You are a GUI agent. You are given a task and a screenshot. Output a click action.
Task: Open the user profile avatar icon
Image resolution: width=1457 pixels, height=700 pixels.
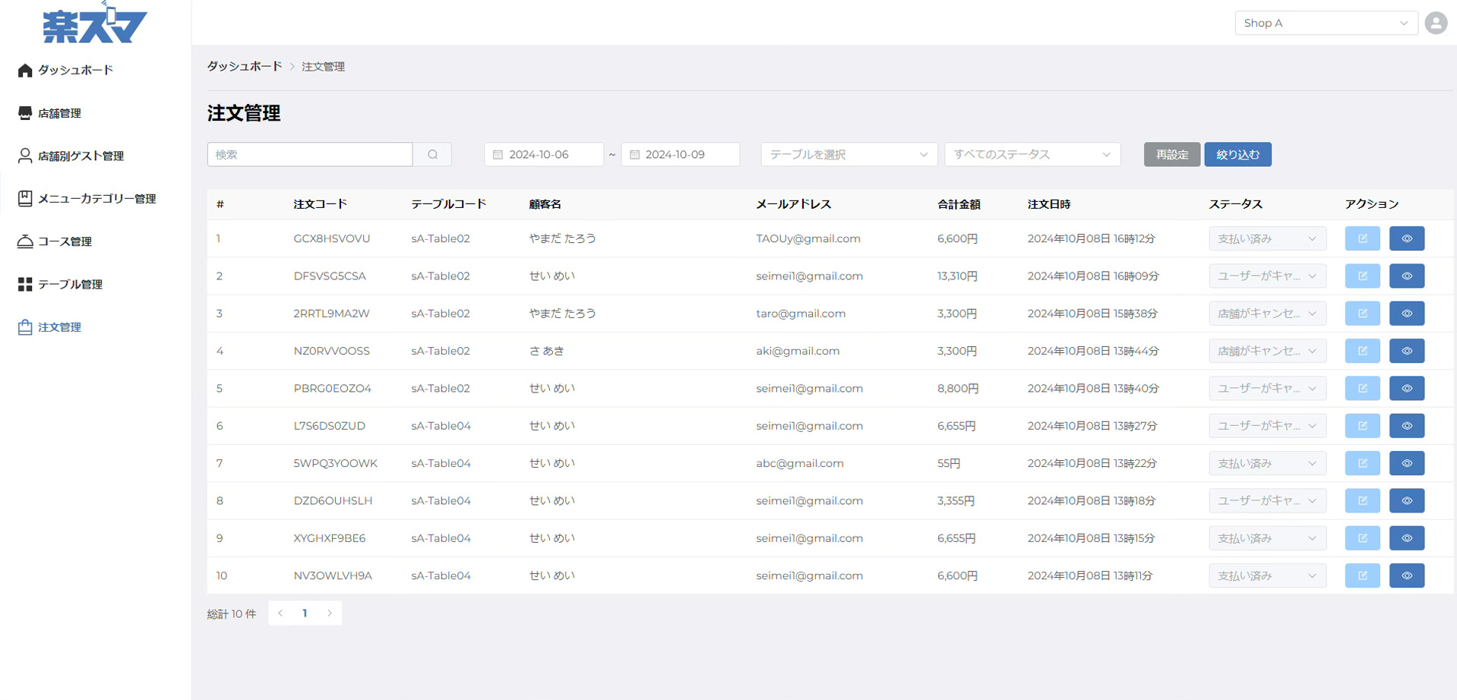click(1435, 23)
